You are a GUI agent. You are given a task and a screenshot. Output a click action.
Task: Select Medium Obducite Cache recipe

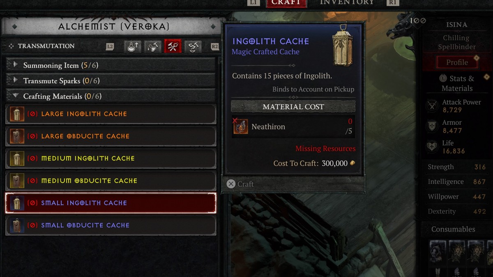point(111,181)
